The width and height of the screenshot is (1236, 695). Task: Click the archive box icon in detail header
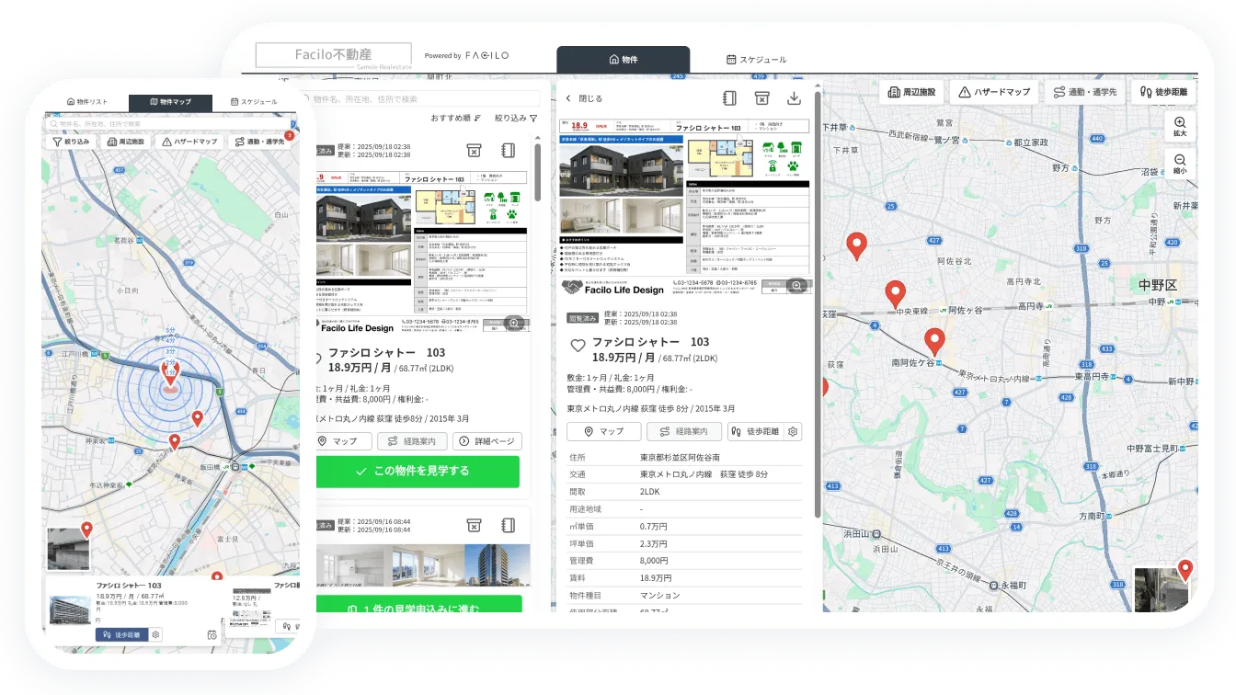coord(761,98)
